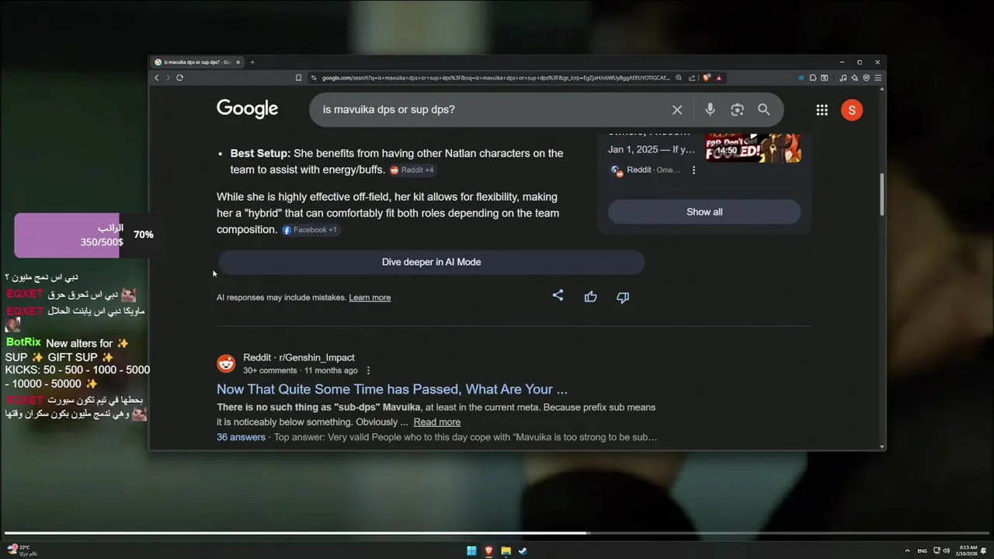This screenshot has height=559, width=994.
Task: Open the Brave Shields lion icon
Action: [x=707, y=78]
